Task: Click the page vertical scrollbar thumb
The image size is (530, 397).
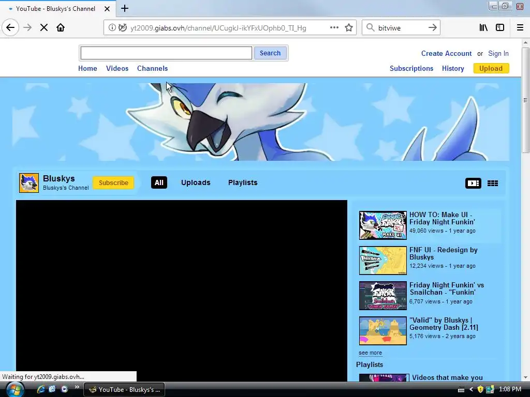Action: point(525,101)
